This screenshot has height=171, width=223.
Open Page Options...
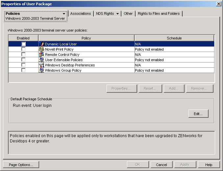pos(21,165)
